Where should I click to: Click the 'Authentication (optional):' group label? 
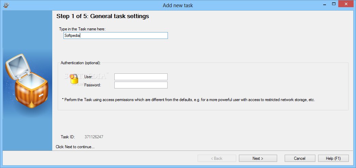tap(81, 63)
